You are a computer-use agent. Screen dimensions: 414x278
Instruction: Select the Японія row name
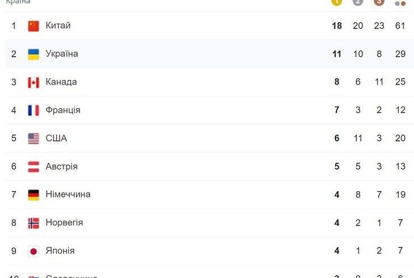pyautogui.click(x=60, y=251)
